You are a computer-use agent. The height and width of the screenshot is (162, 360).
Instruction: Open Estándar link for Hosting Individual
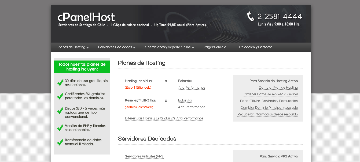185,81
